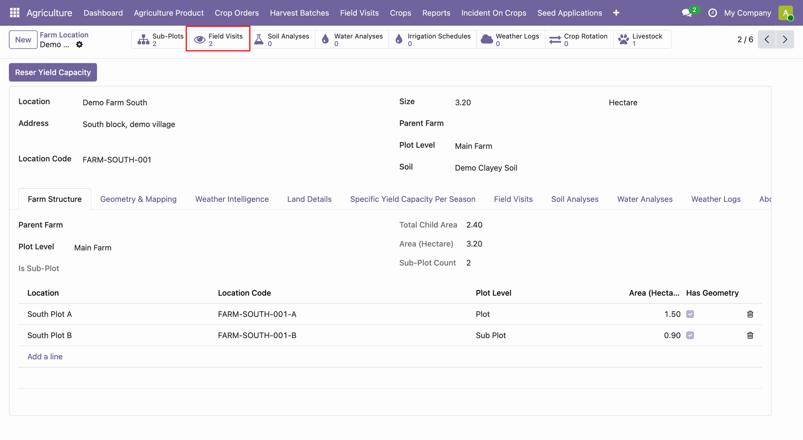The height and width of the screenshot is (440, 803).
Task: Delete the South Plot B row
Action: pyautogui.click(x=750, y=335)
